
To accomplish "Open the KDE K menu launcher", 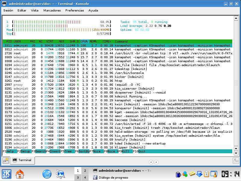I will point(7,174).
